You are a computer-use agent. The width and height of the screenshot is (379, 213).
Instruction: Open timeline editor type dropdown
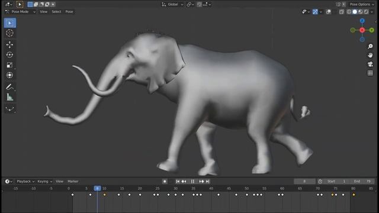9,182
